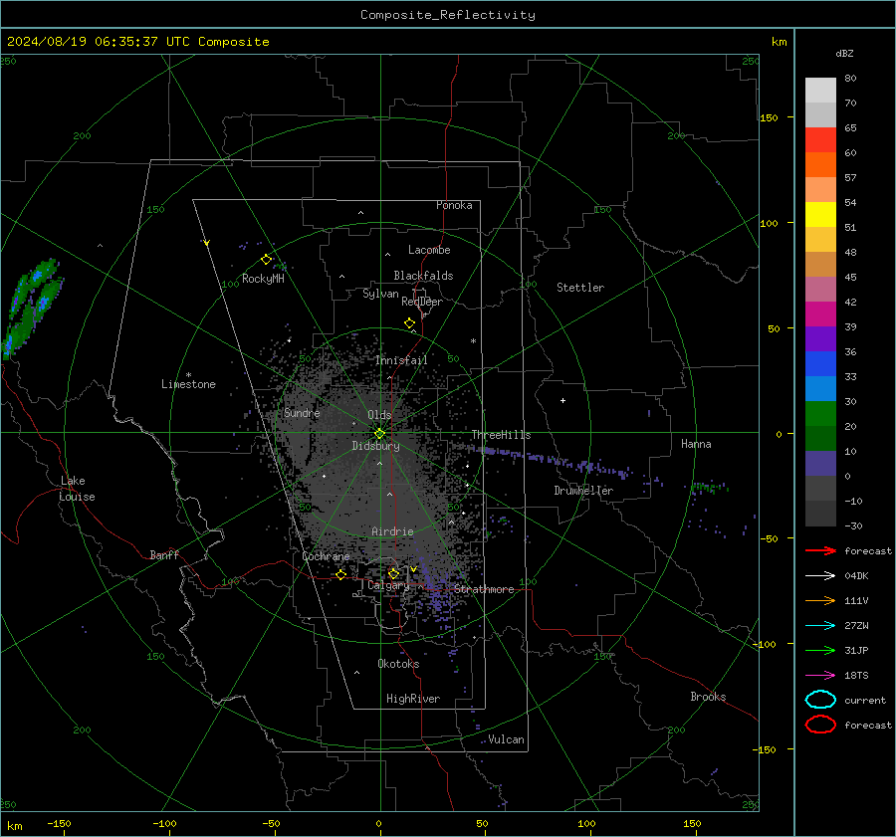This screenshot has height=837, width=896.
Task: Click the ThreeHills town label
Action: pos(501,435)
